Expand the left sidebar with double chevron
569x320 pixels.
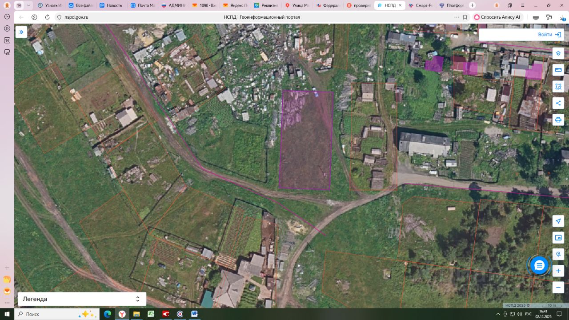21,32
